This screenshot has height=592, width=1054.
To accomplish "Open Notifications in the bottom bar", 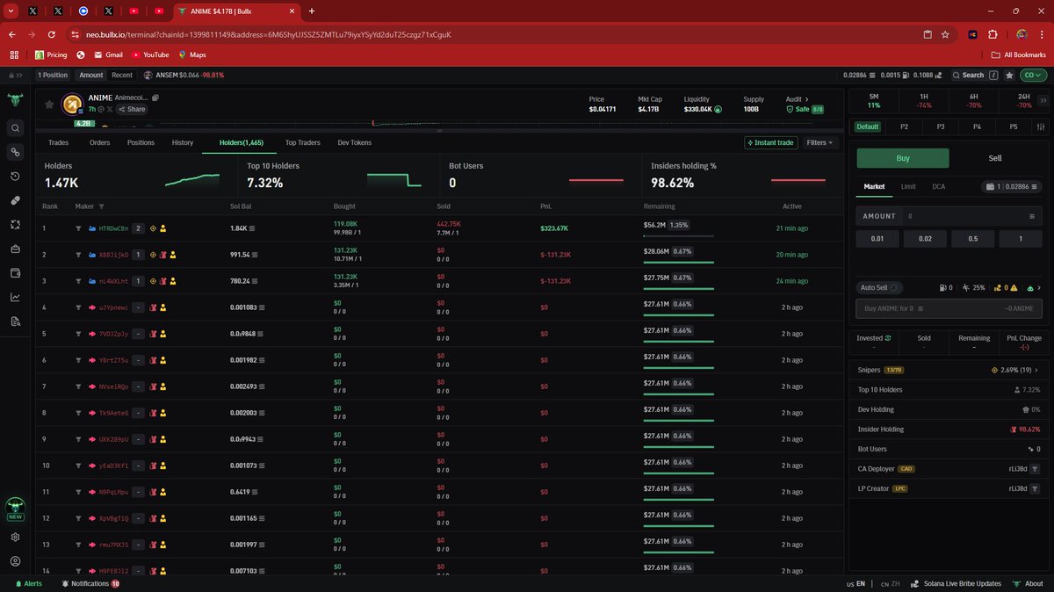I will point(90,583).
